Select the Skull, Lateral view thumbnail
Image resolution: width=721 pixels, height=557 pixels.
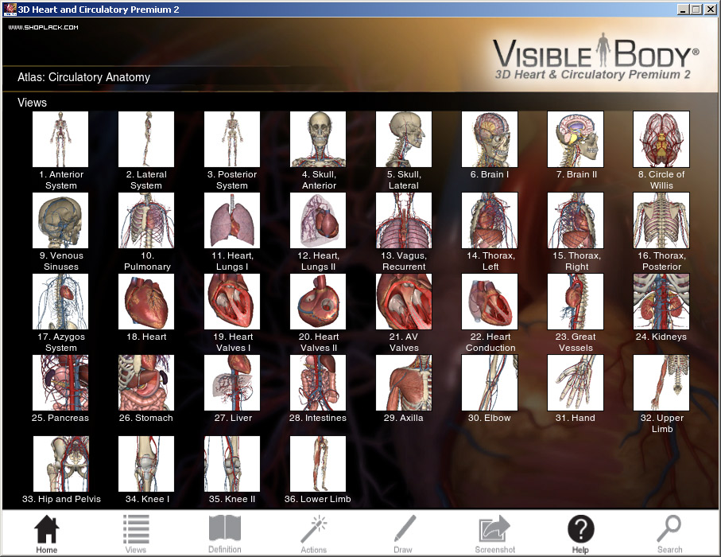click(404, 139)
